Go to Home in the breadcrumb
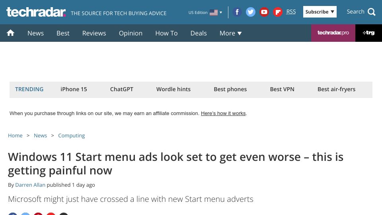Image resolution: width=382 pixels, height=215 pixels. pos(15,135)
